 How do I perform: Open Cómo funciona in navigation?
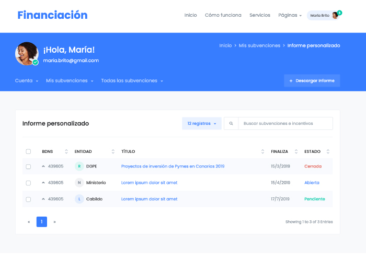tap(223, 15)
